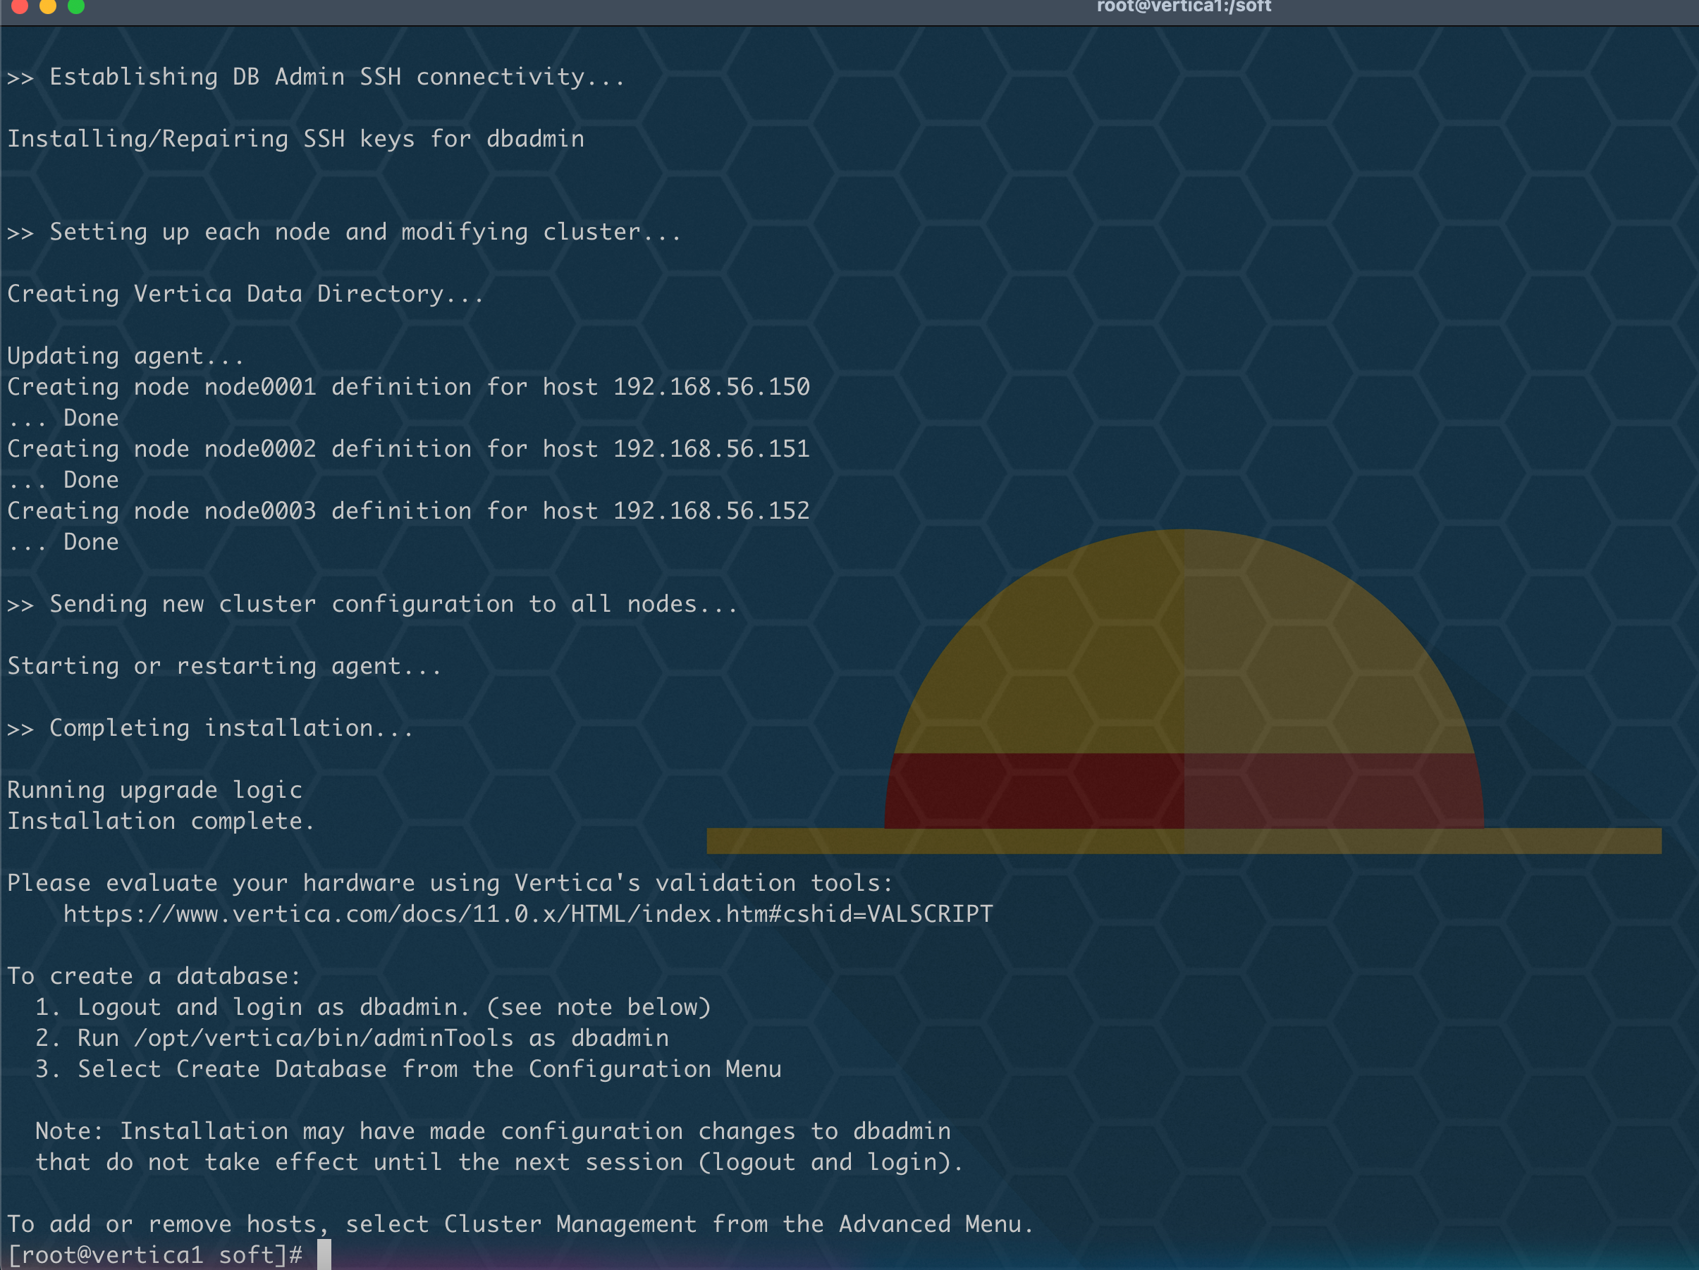Click 'Updating agent...' output line
Viewport: 1699px width, 1270px height.
(x=125, y=357)
